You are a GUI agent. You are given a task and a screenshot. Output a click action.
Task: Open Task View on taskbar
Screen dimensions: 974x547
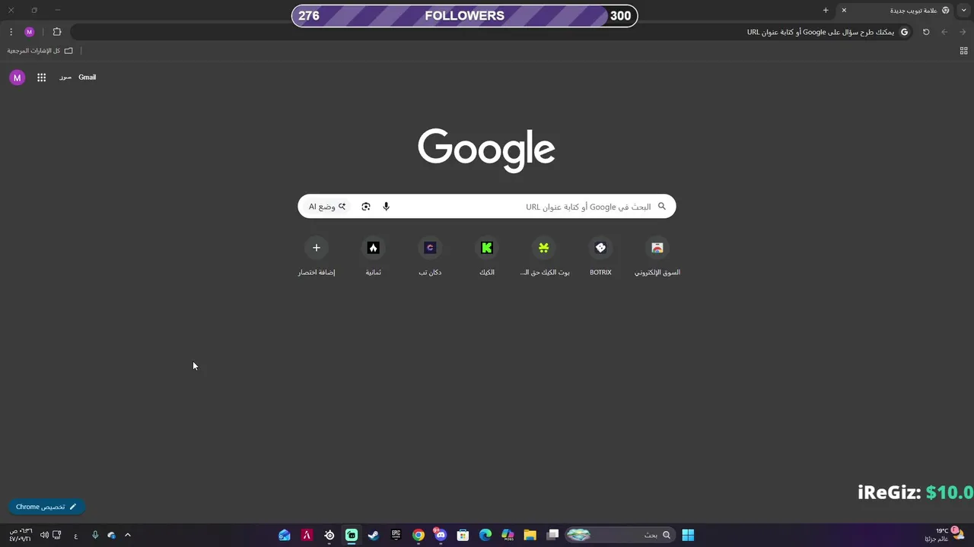click(553, 535)
